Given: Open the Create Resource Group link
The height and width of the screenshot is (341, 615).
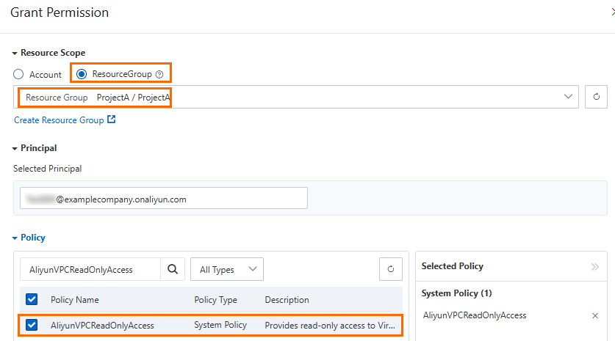Looking at the screenshot, I should [x=59, y=120].
